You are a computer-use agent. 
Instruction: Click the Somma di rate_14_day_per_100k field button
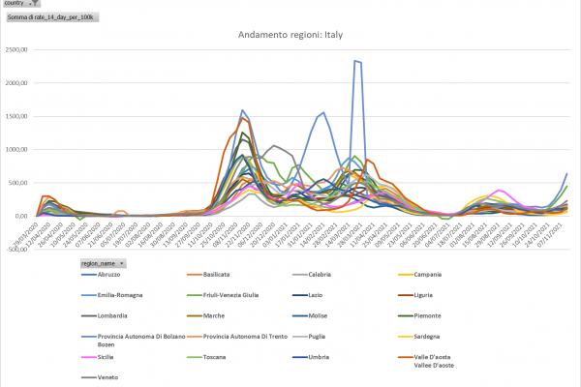[52, 17]
